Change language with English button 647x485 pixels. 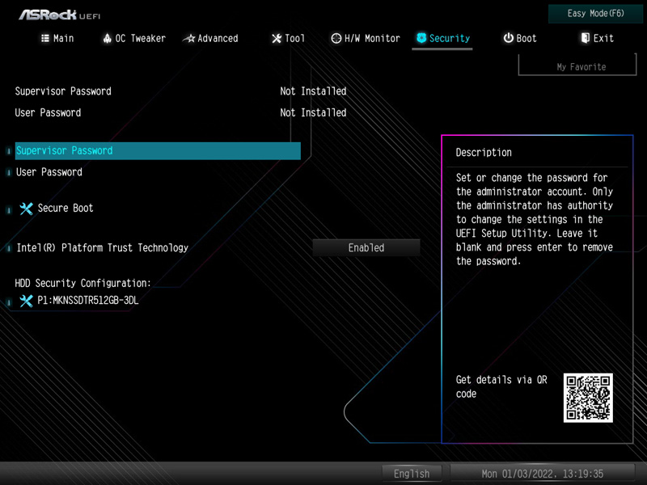[x=412, y=474]
